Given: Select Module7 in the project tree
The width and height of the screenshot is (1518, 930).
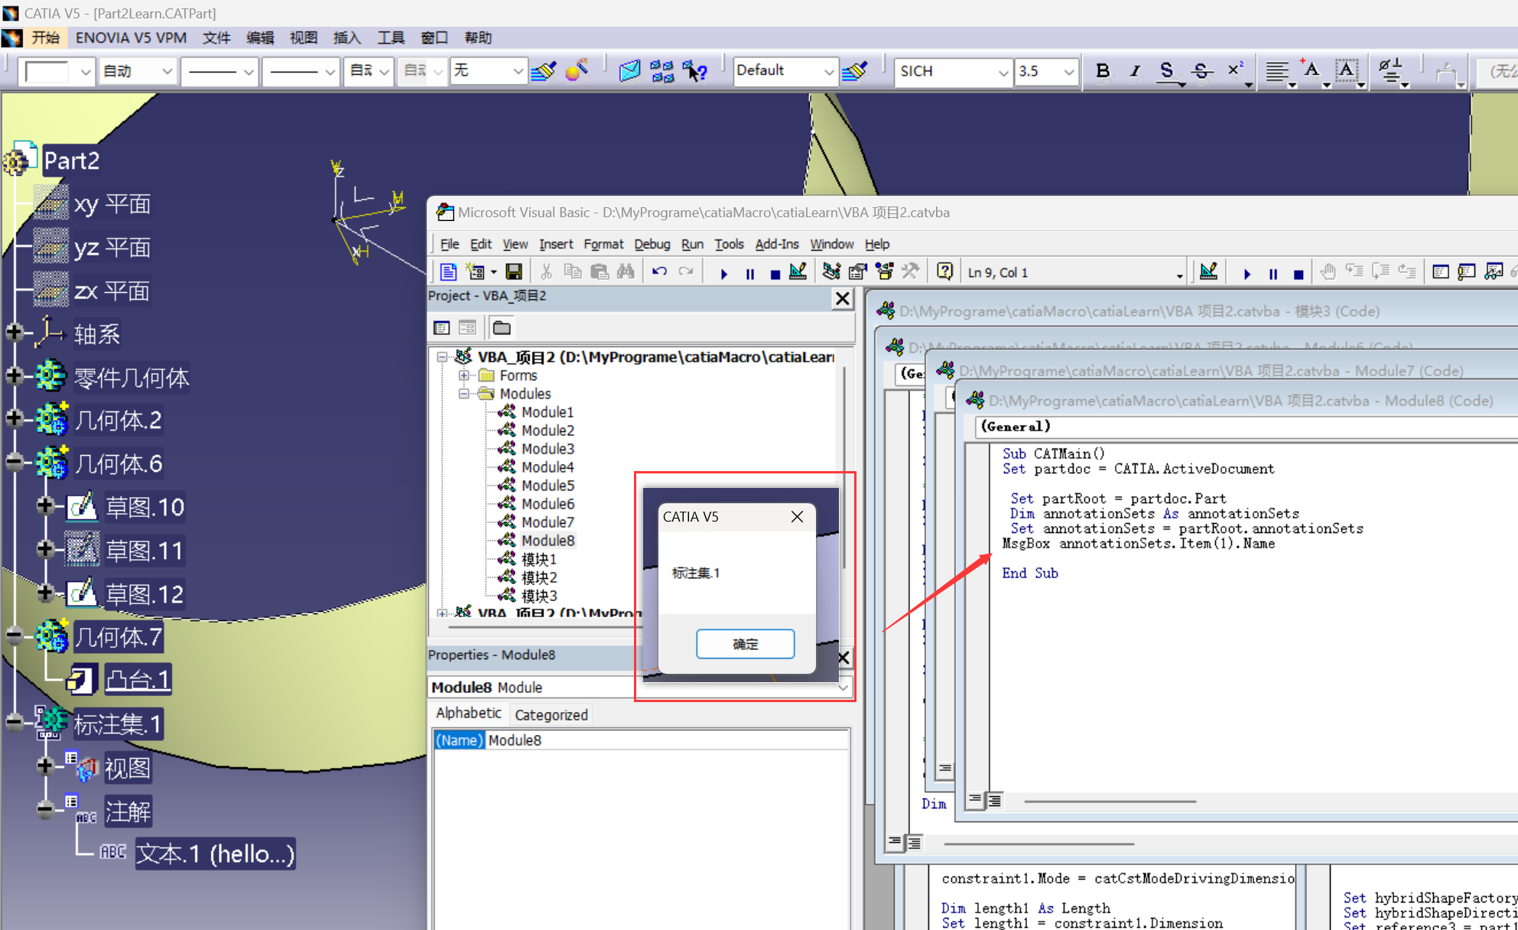Looking at the screenshot, I should [548, 522].
